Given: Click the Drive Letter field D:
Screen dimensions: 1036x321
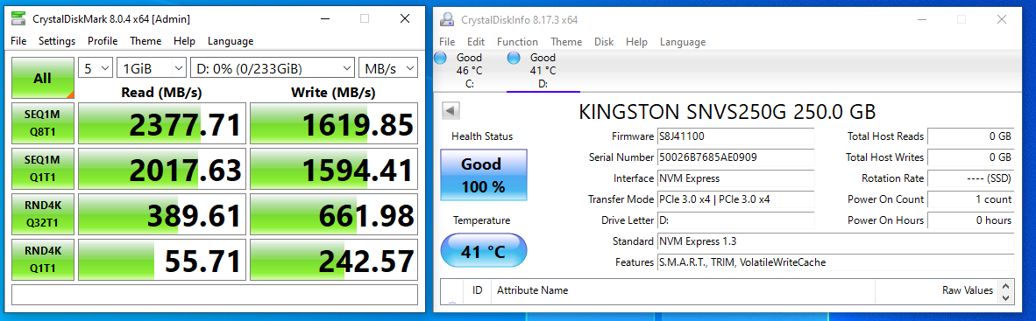Looking at the screenshot, I should click(735, 220).
